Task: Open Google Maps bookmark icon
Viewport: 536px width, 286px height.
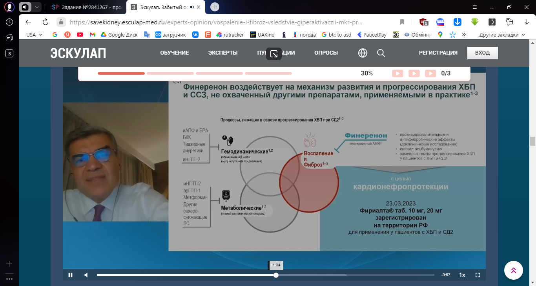Action: pos(440,35)
